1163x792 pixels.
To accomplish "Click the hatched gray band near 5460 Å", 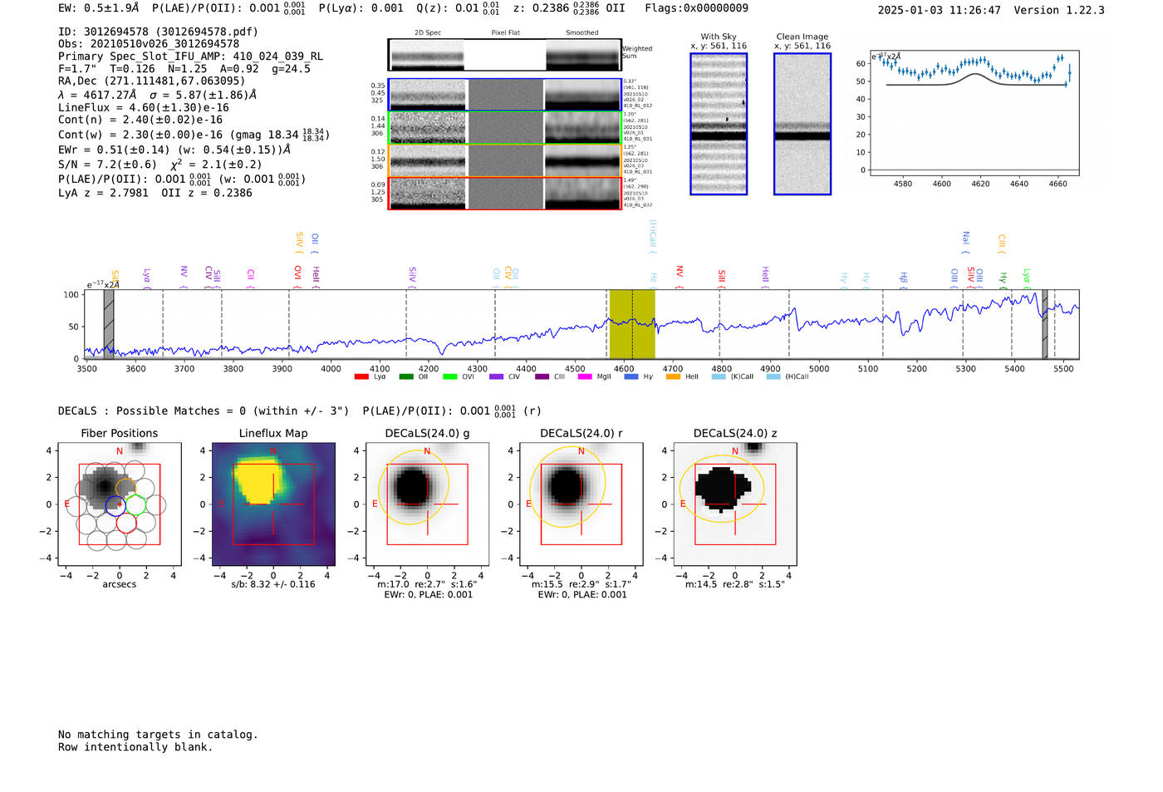I will (x=1045, y=324).
